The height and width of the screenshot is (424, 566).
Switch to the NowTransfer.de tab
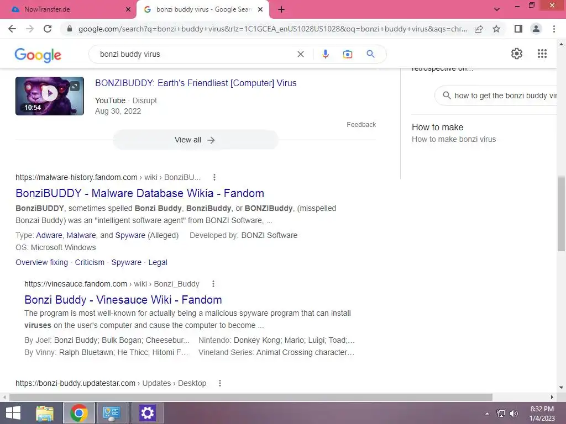tap(68, 10)
